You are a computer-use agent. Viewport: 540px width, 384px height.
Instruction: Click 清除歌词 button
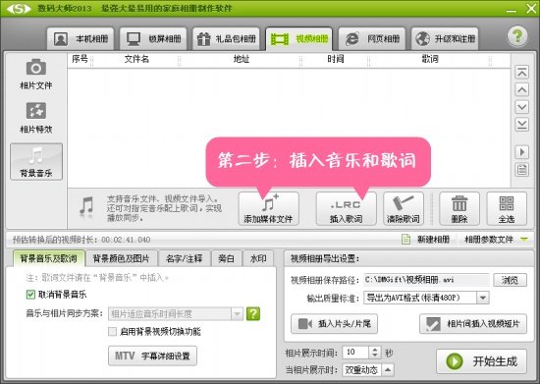pyautogui.click(x=404, y=209)
